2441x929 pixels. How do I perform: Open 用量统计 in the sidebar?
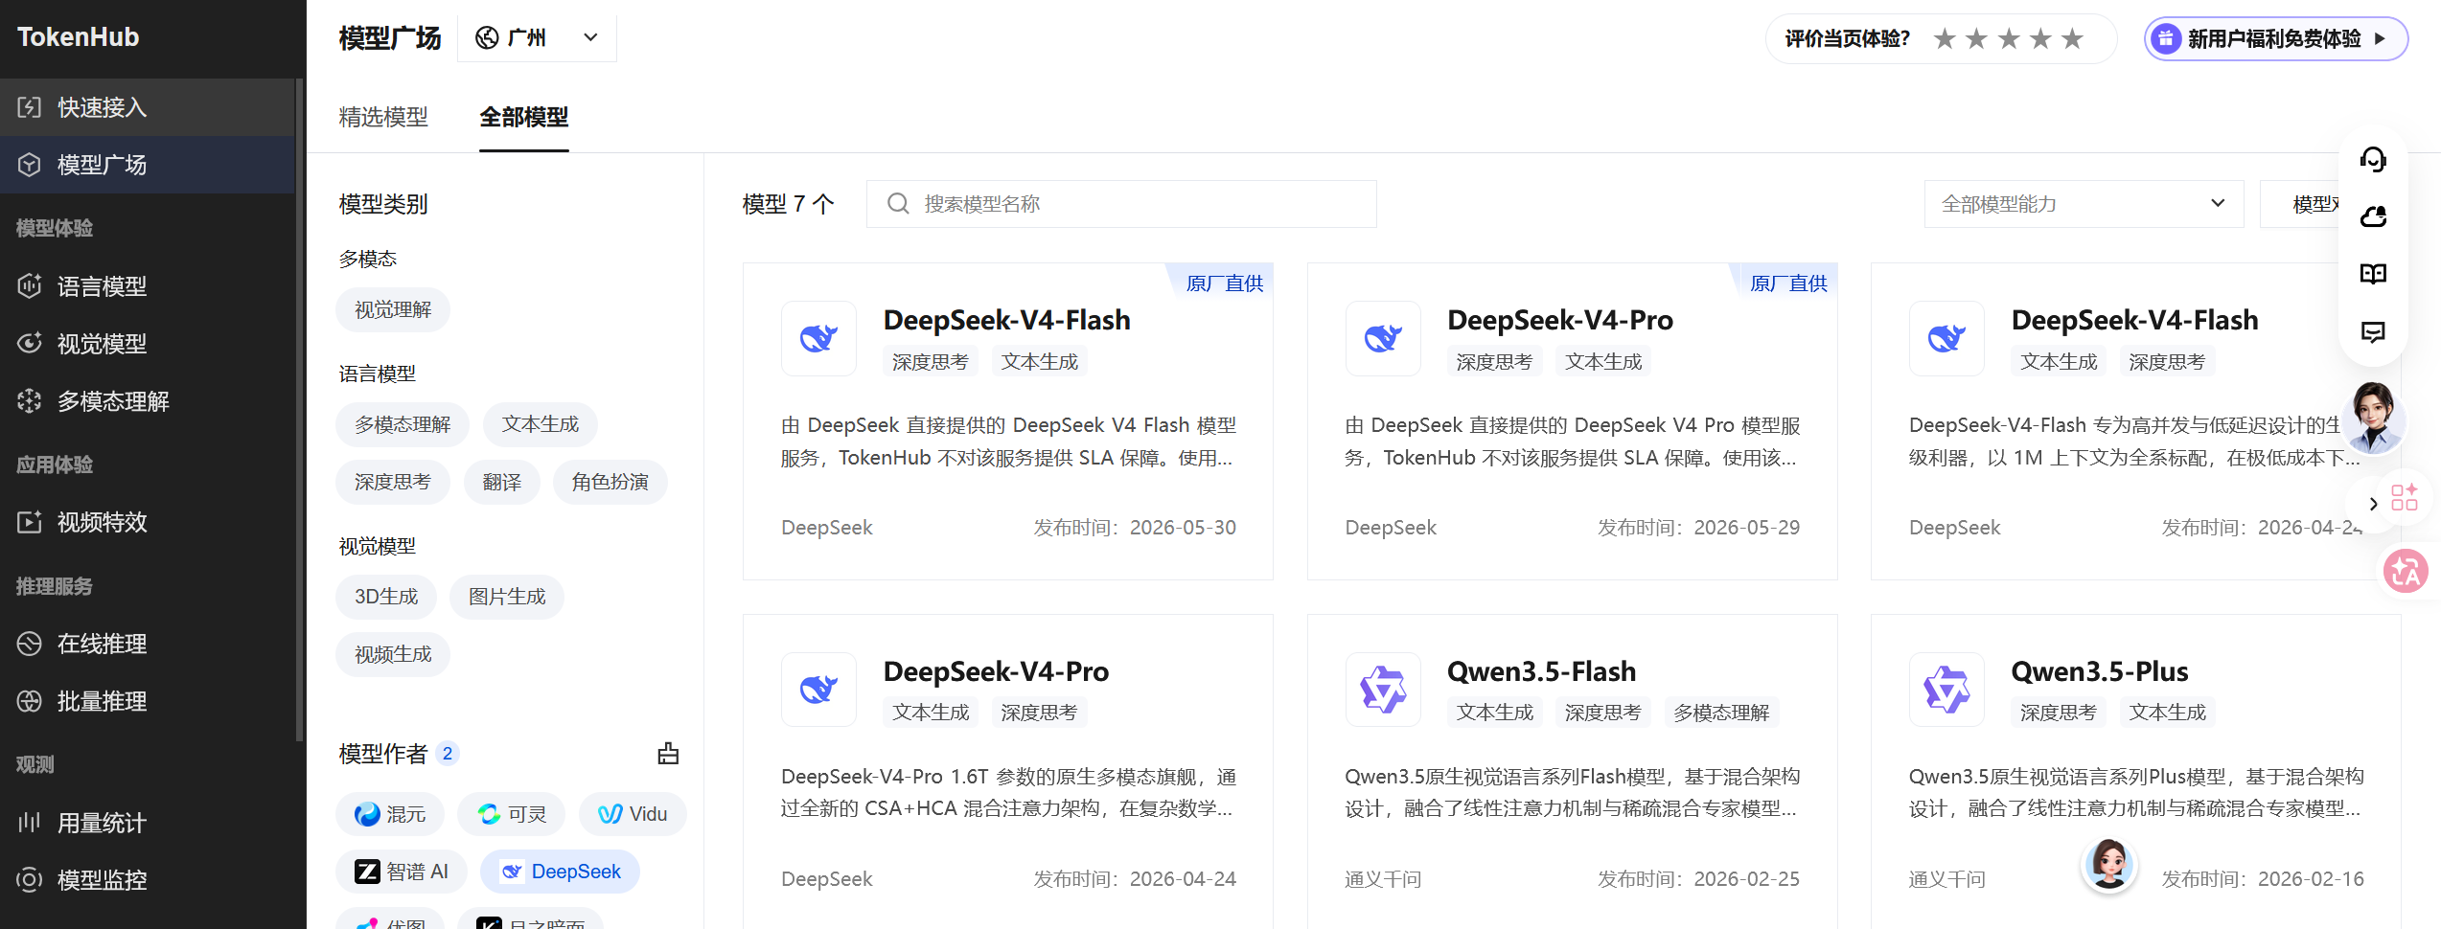[x=148, y=823]
